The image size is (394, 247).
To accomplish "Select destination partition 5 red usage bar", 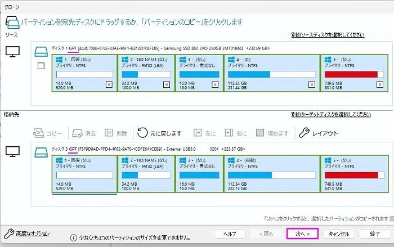I will click(x=351, y=175).
